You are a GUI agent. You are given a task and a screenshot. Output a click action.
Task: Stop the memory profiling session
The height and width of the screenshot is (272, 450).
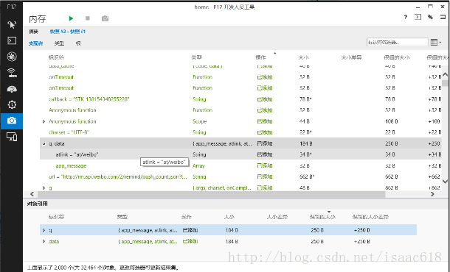[88, 18]
